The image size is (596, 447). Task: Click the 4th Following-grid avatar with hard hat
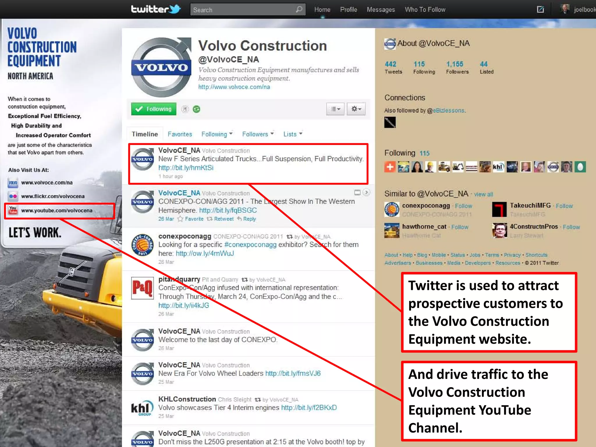click(431, 167)
